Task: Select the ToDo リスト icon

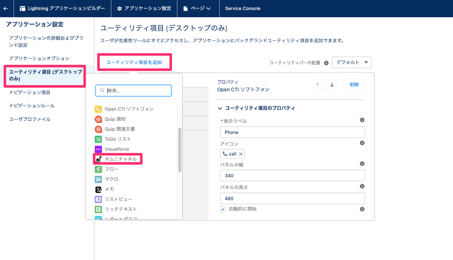Action: point(98,139)
